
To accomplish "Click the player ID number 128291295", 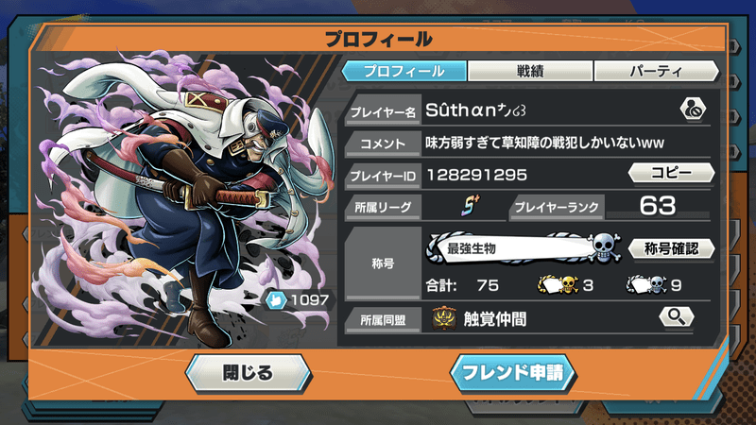I will (x=476, y=175).
